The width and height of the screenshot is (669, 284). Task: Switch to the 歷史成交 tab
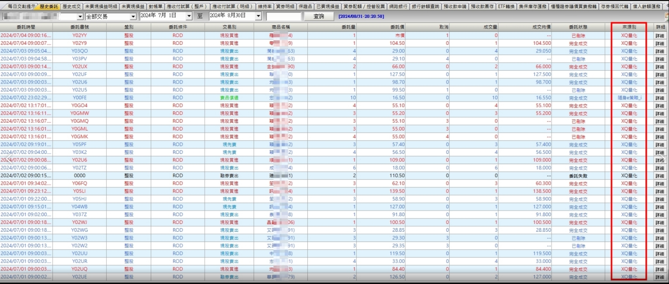tap(72, 6)
